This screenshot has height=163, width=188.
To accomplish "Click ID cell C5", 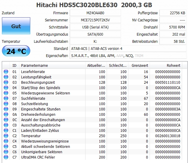I will tap(15, 146).
